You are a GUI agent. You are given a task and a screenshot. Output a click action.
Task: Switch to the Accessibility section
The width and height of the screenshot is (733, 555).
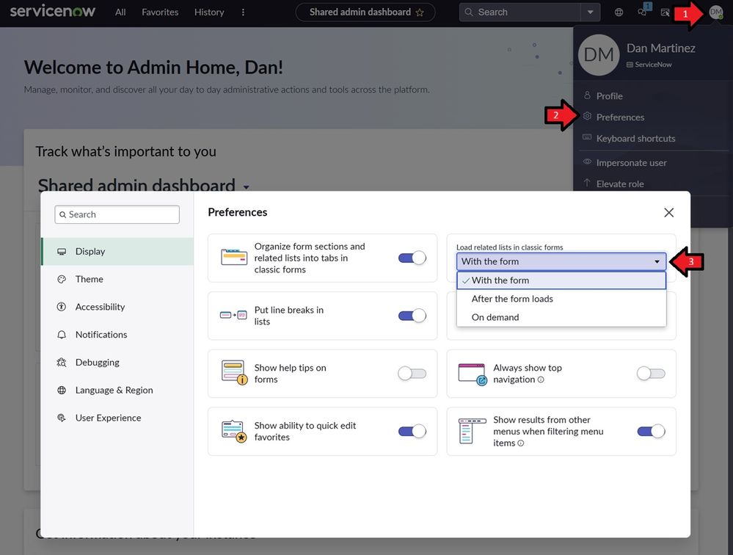click(x=100, y=307)
